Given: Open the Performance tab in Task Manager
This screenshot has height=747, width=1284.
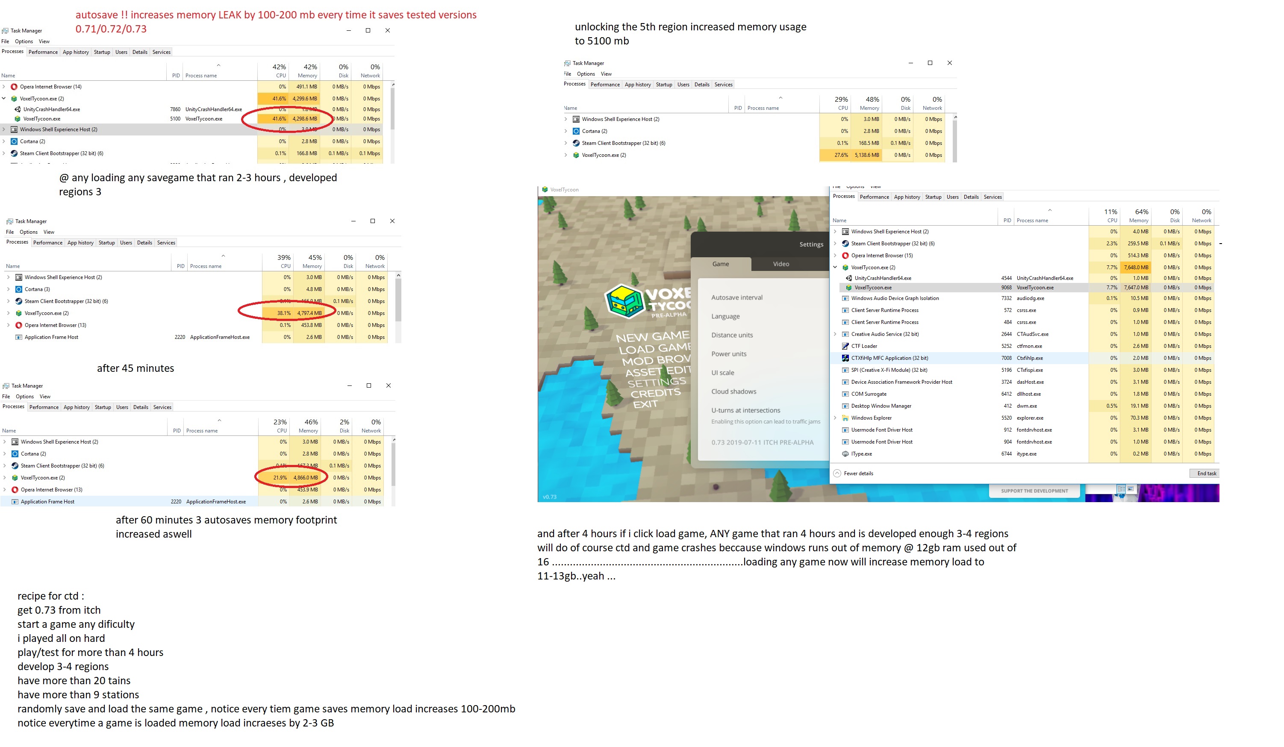Looking at the screenshot, I should pos(43,51).
